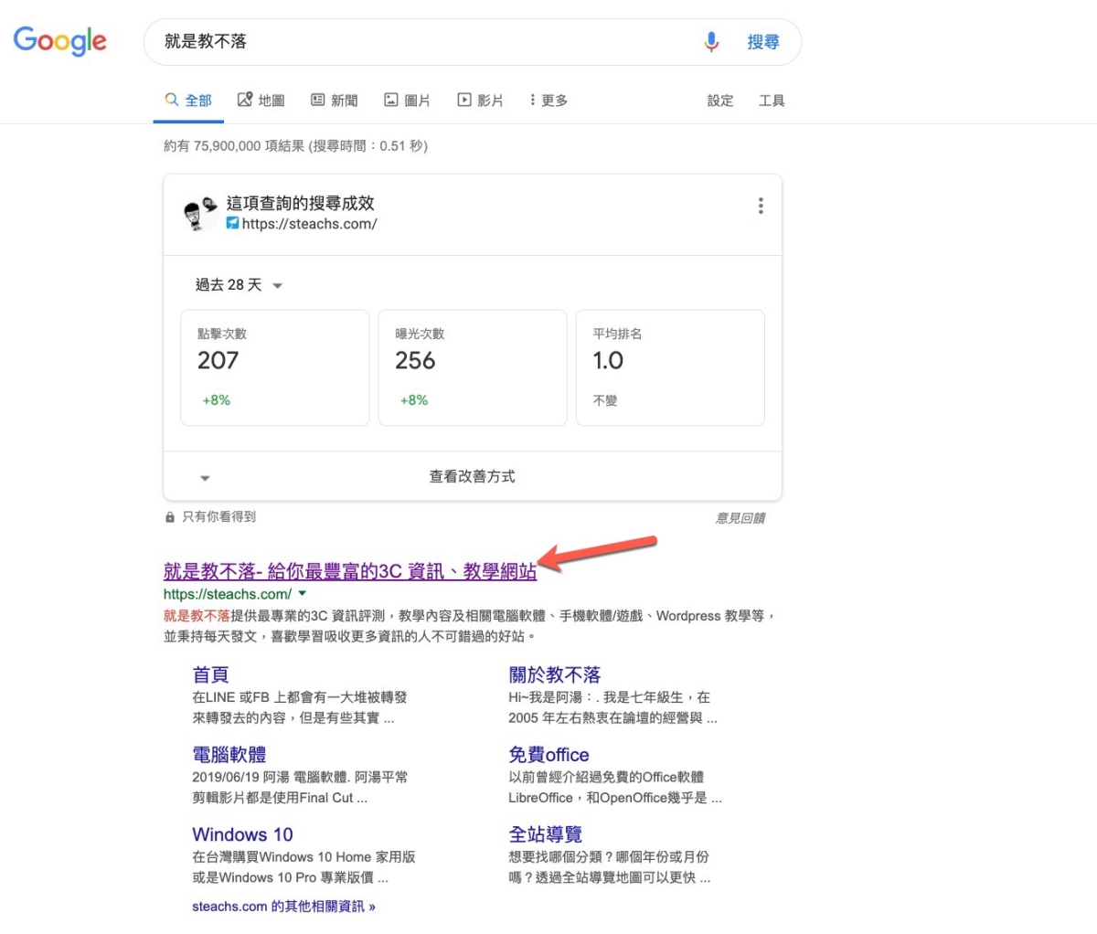The image size is (1097, 934).
Task: Open 設定 options
Action: [x=720, y=101]
